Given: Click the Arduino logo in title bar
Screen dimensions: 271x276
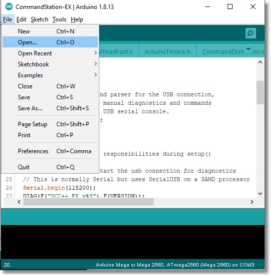Looking at the screenshot, I should [9, 7].
